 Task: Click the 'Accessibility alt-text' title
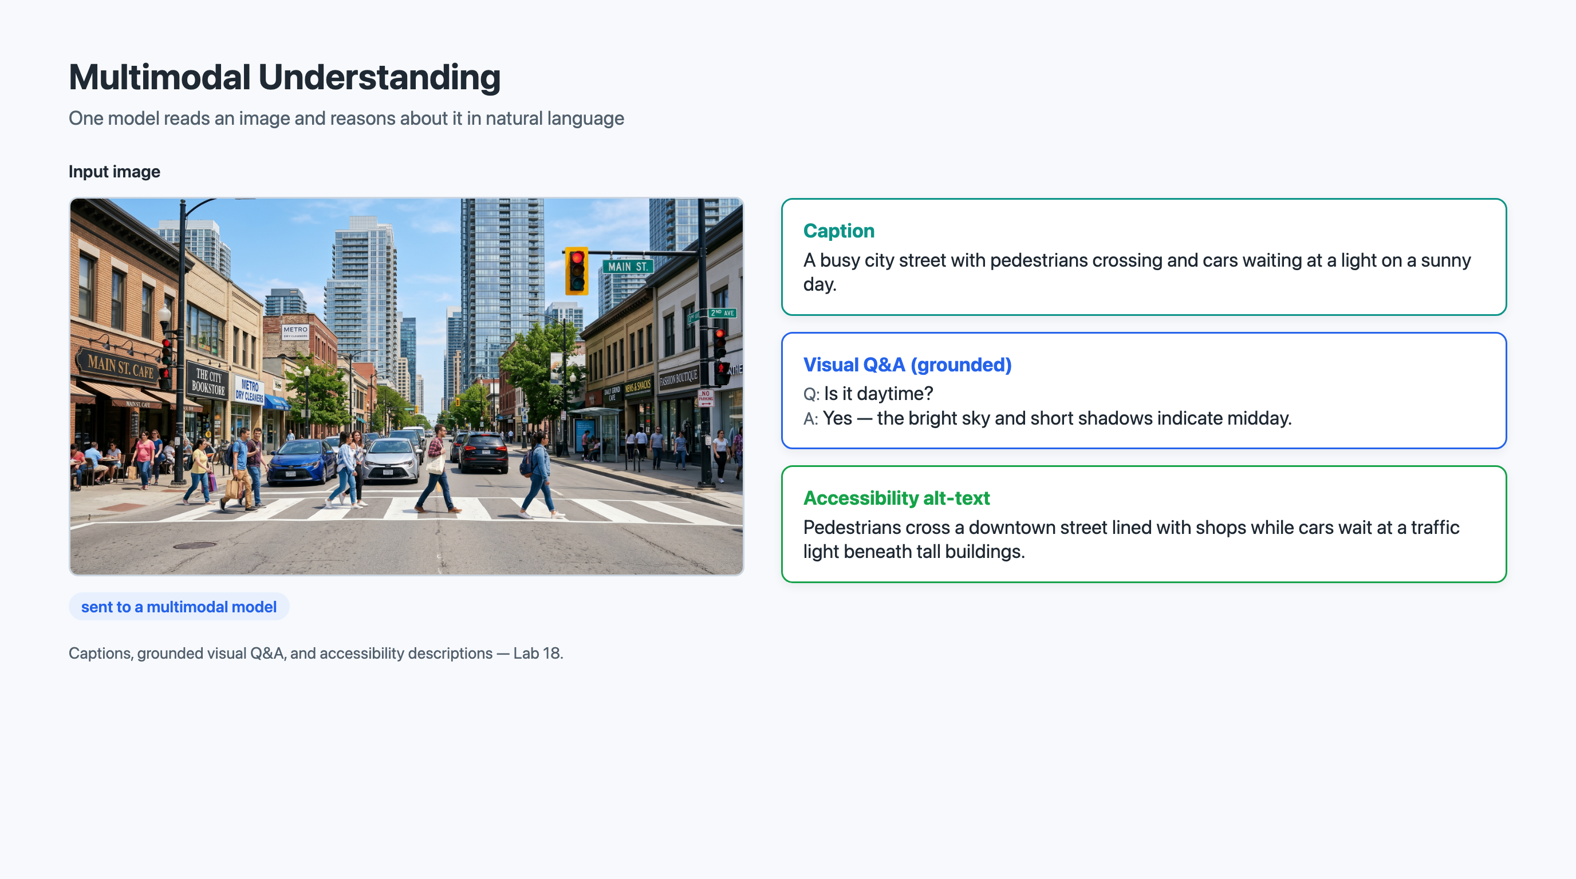point(896,497)
